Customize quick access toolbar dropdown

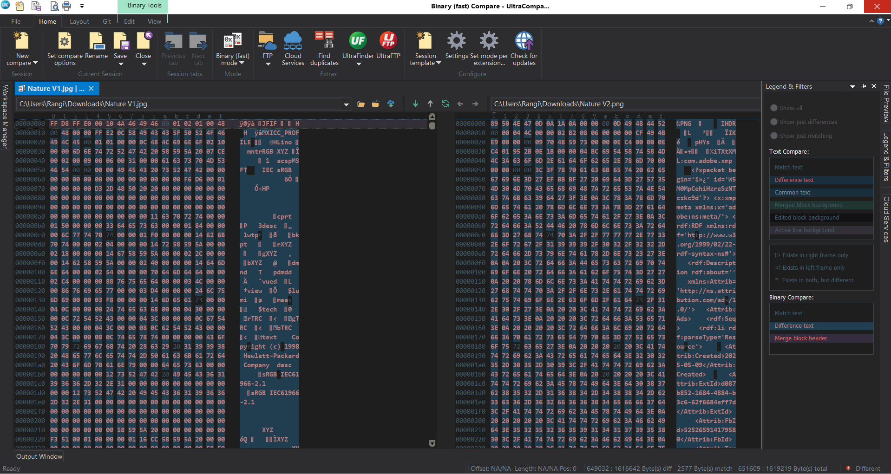tap(82, 6)
